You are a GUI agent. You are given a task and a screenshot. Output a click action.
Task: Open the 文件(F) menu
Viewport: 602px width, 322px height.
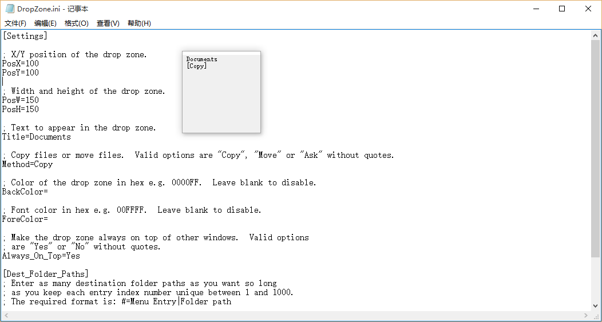(x=15, y=23)
